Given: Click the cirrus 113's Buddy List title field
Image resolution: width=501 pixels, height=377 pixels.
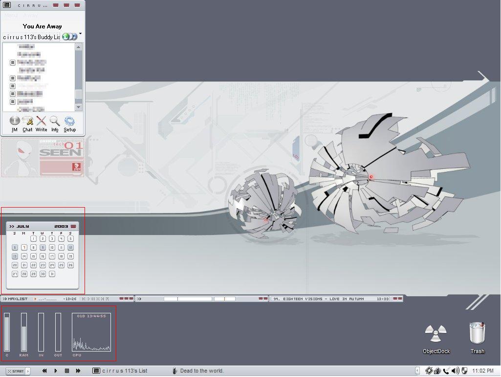Looking at the screenshot, I should click(31, 37).
